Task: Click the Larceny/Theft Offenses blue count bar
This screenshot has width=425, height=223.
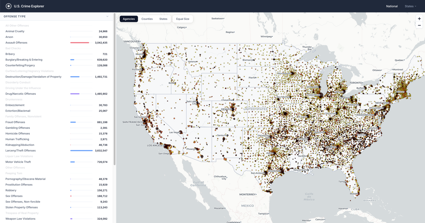Action: tap(81, 150)
